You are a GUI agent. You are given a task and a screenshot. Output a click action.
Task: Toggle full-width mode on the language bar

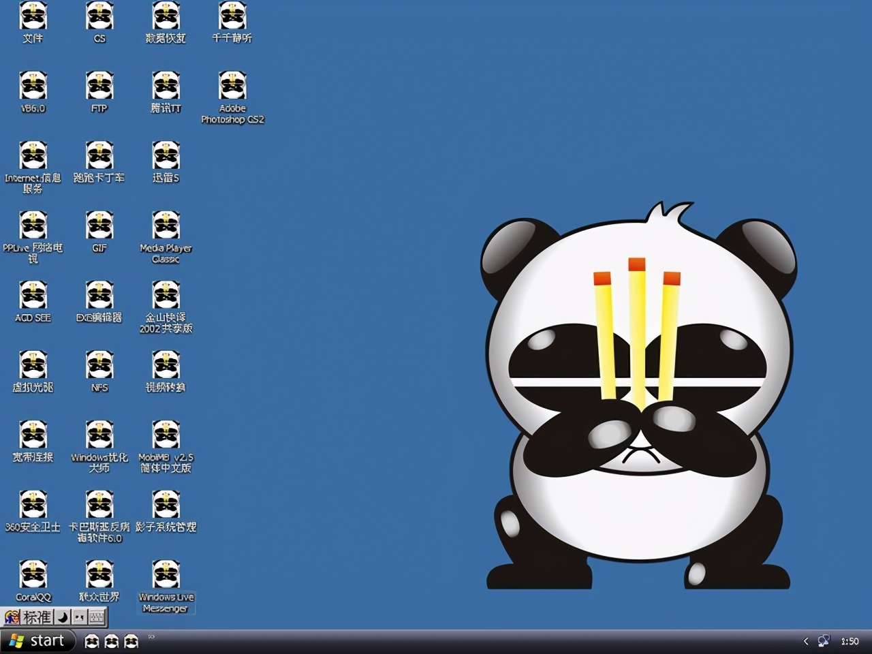[63, 617]
